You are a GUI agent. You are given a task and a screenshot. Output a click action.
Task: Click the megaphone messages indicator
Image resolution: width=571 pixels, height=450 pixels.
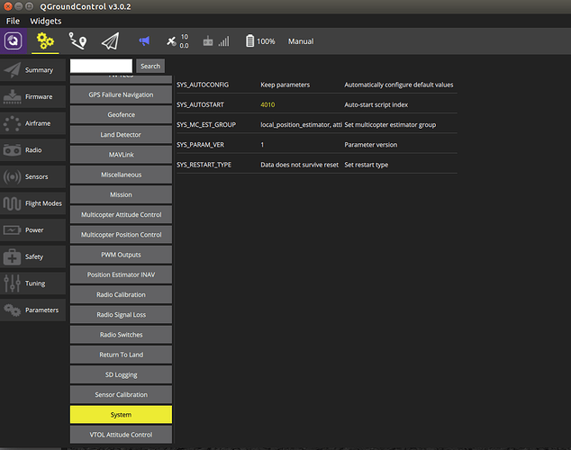coord(144,40)
